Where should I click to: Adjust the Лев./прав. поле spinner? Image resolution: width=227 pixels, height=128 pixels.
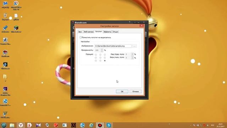132,54
